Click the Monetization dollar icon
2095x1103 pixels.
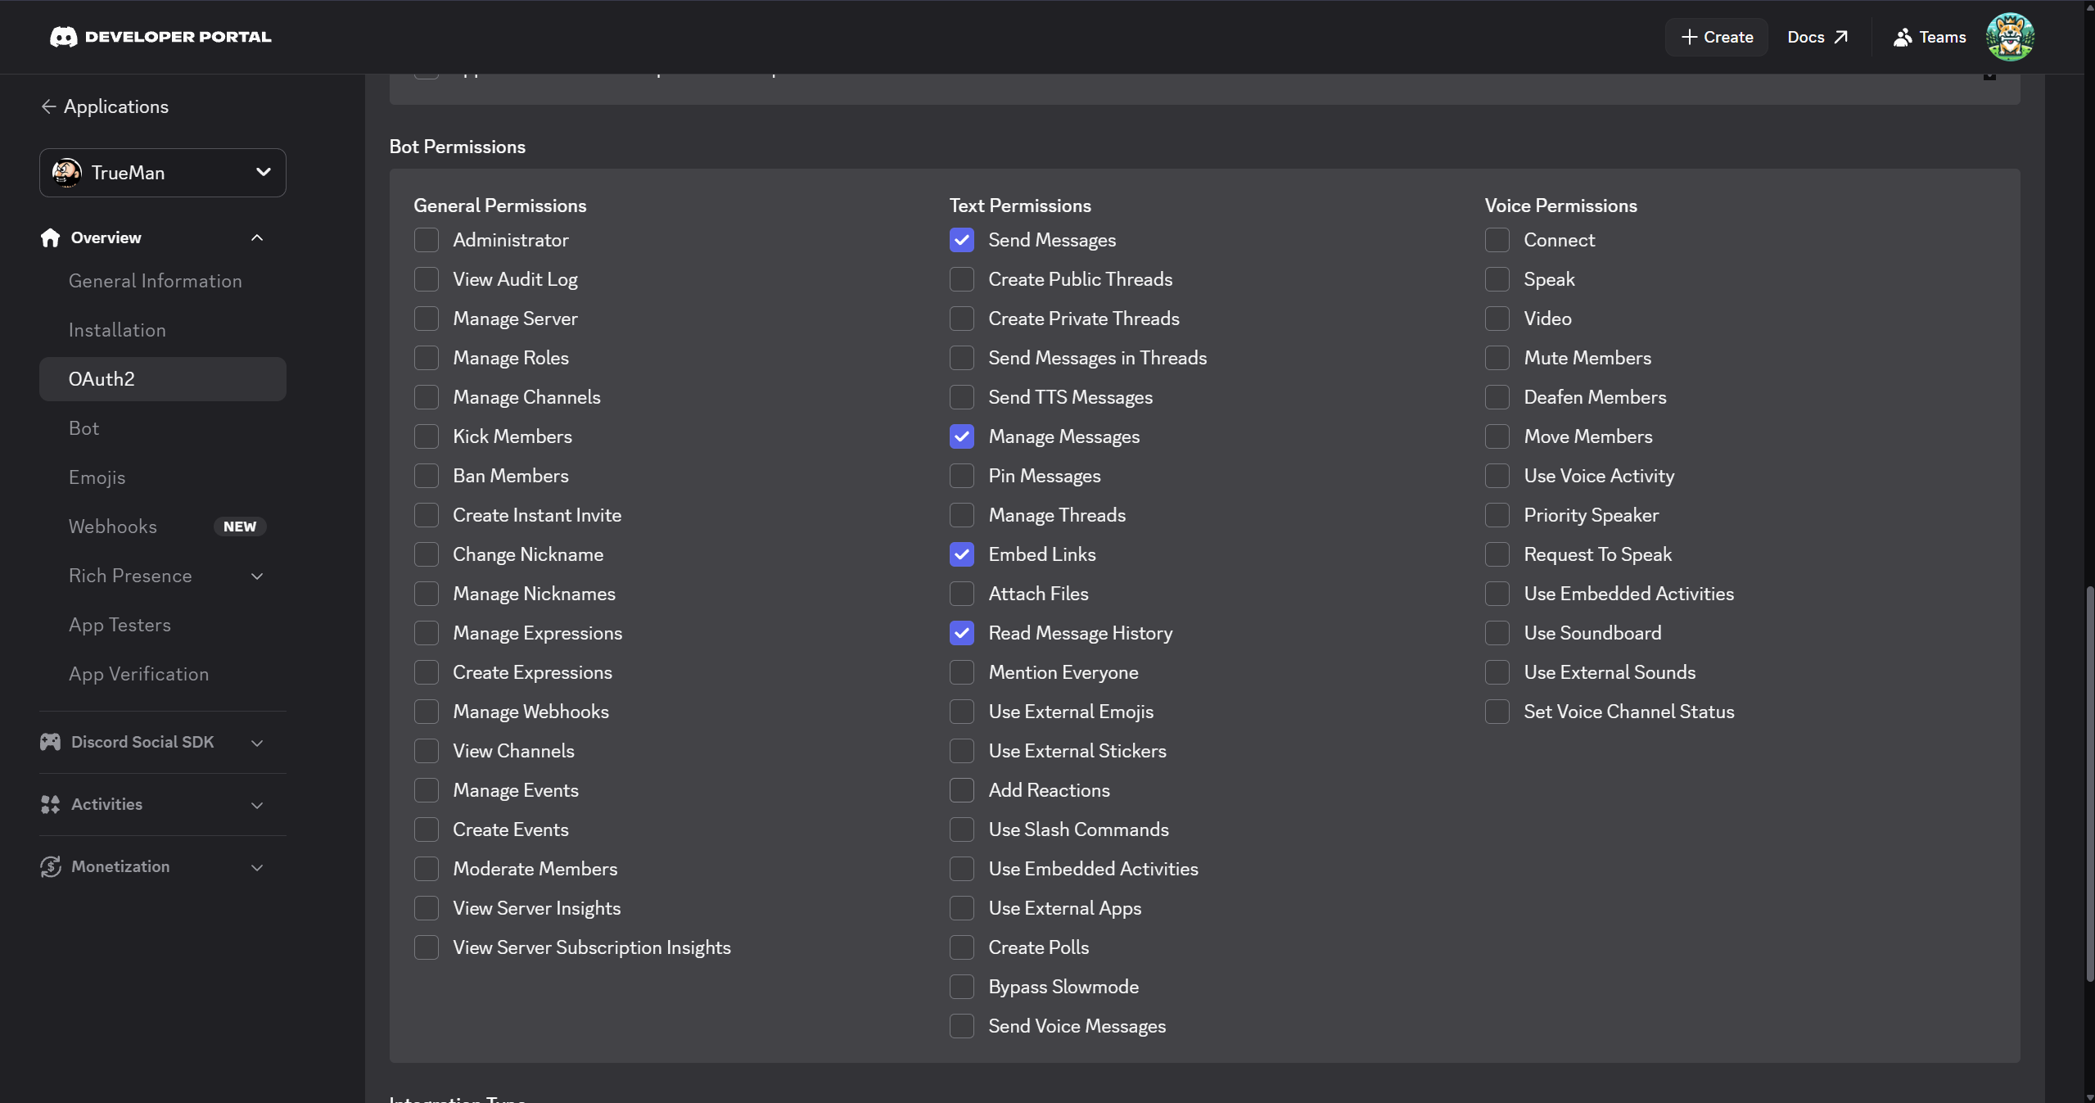(50, 866)
